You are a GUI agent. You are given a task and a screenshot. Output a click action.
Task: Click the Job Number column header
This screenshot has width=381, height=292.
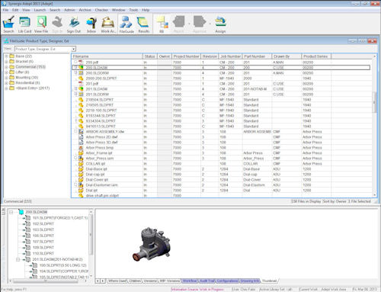[230, 56]
